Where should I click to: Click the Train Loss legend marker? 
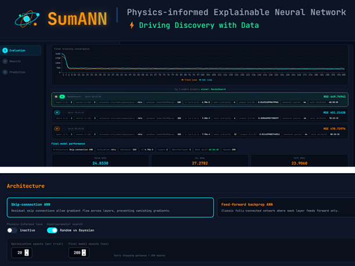182,80
